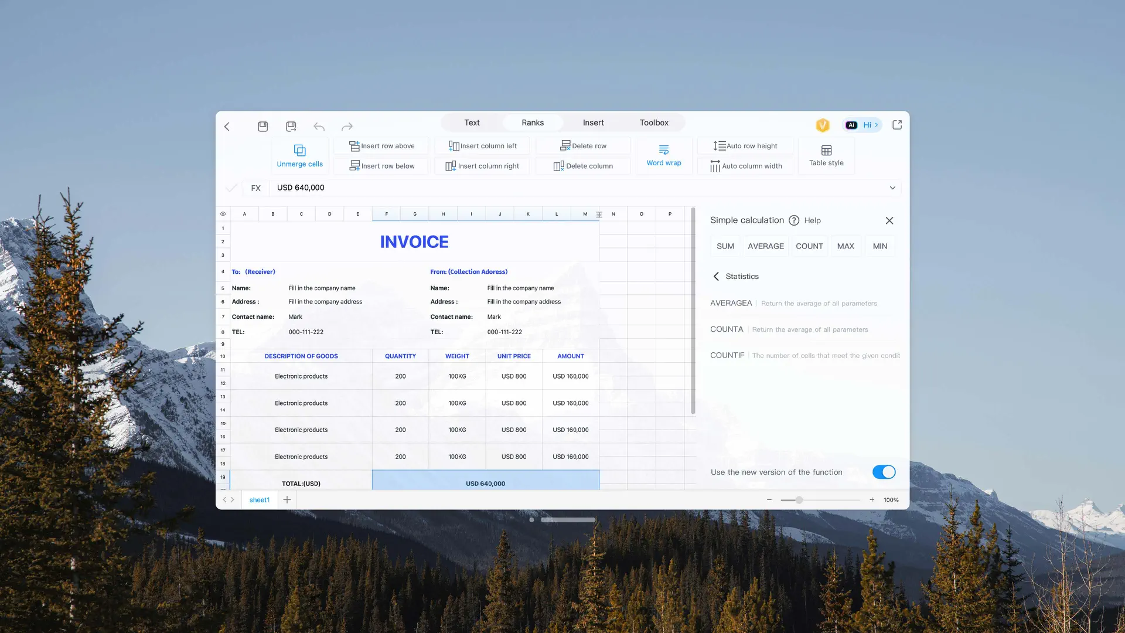Toggle row header visibility eye icon
The width and height of the screenshot is (1125, 633).
[223, 213]
